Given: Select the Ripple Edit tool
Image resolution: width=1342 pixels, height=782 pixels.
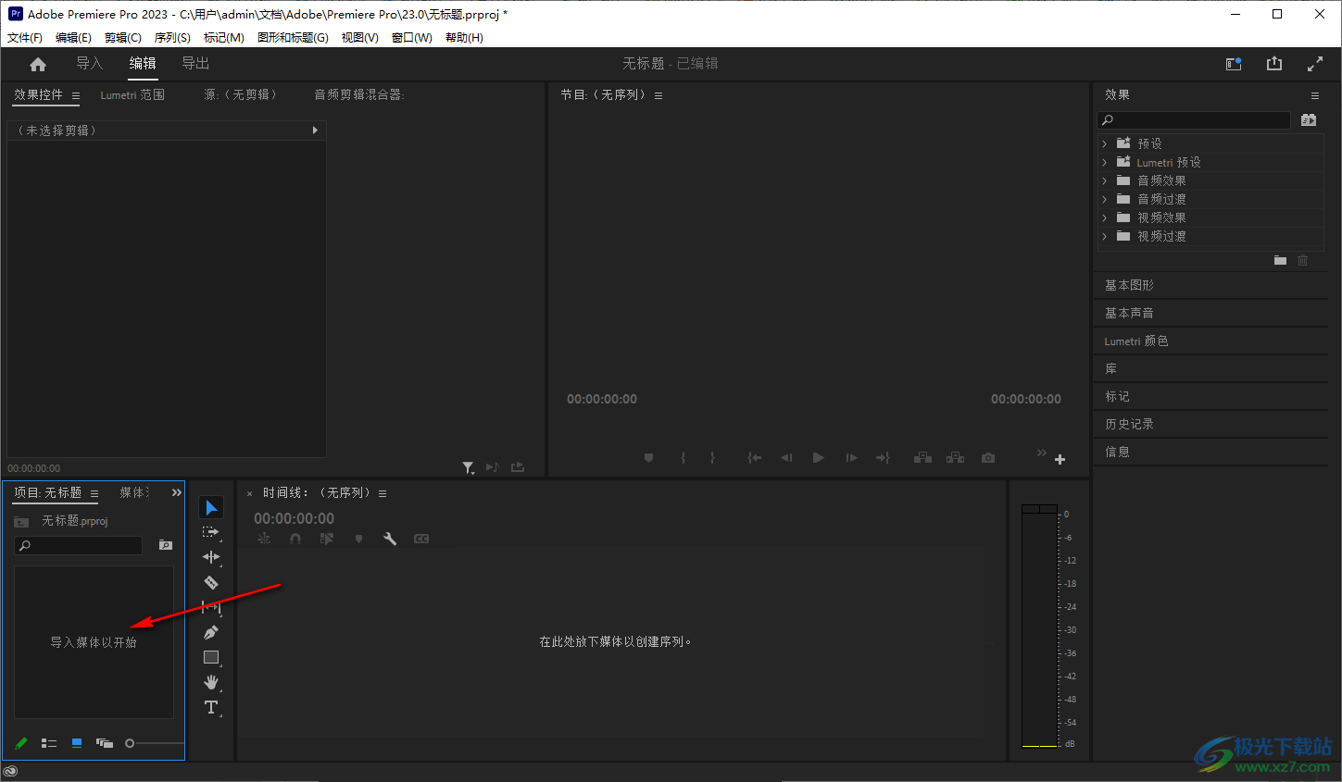Looking at the screenshot, I should click(211, 557).
